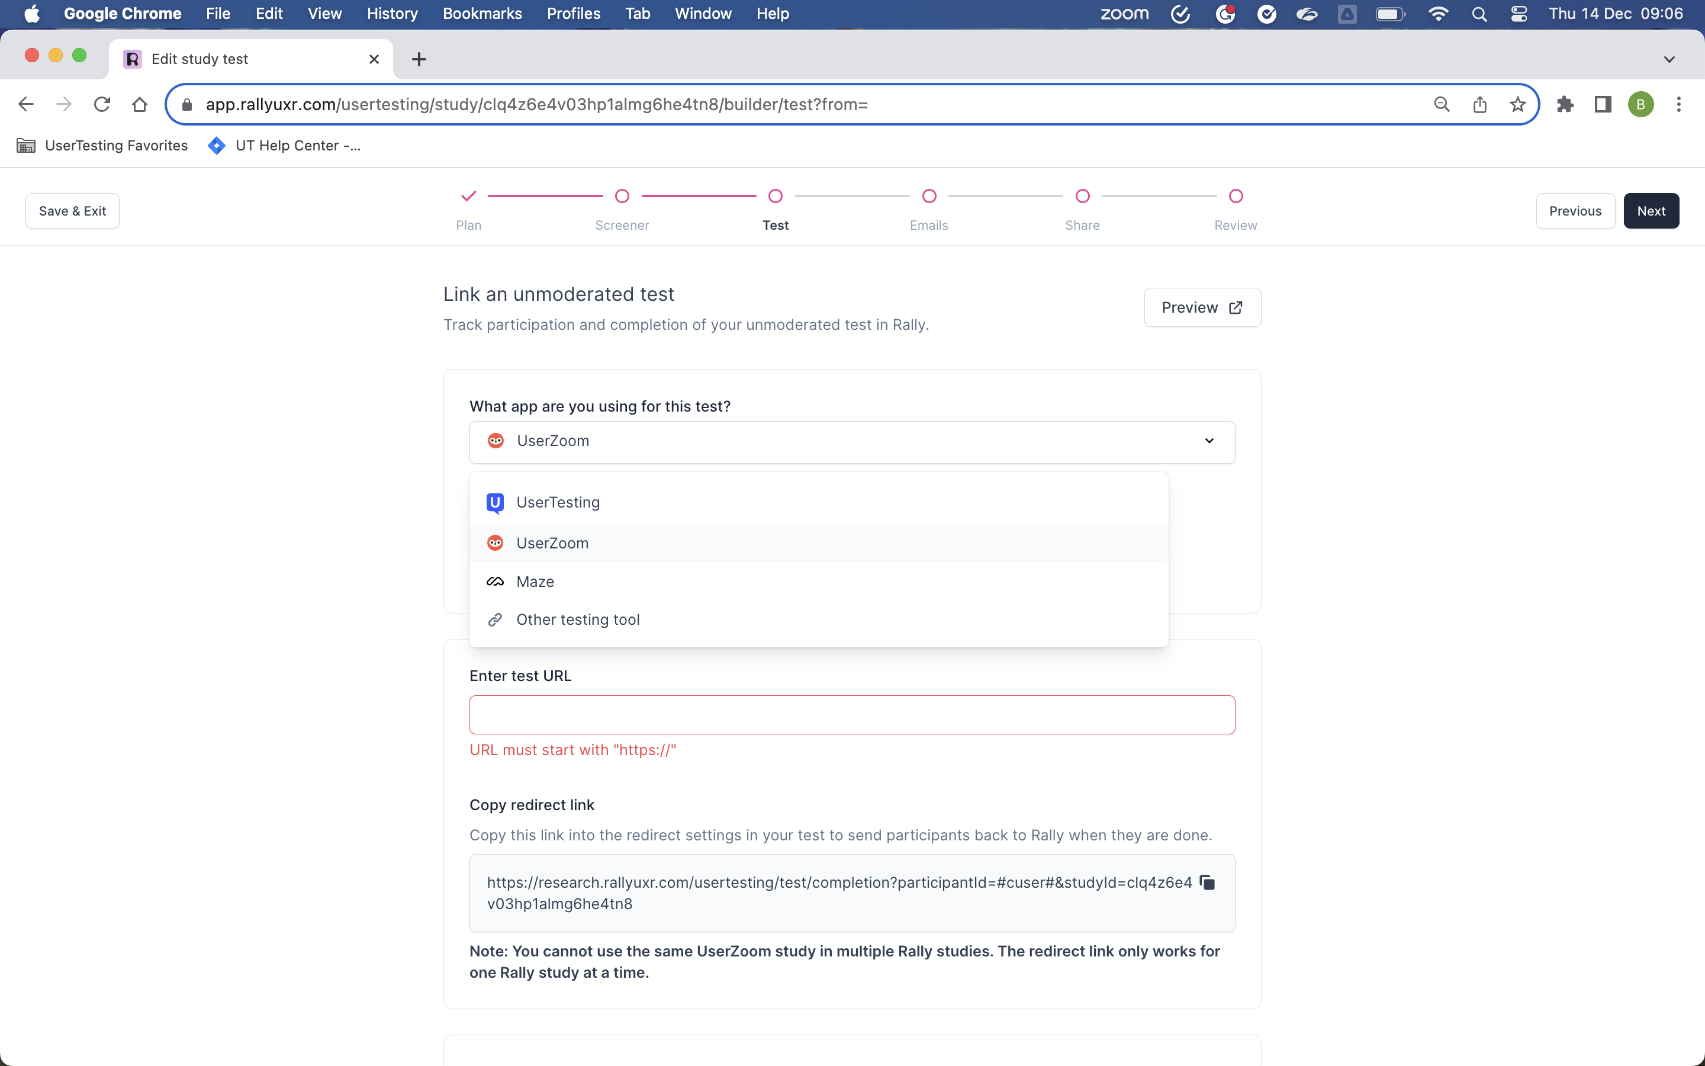Open Spotlight search in the menu bar
1705x1066 pixels.
pyautogui.click(x=1479, y=14)
